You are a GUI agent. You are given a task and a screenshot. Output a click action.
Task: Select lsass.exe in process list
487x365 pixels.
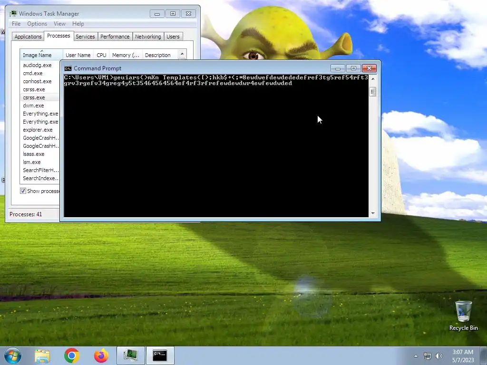click(34, 154)
